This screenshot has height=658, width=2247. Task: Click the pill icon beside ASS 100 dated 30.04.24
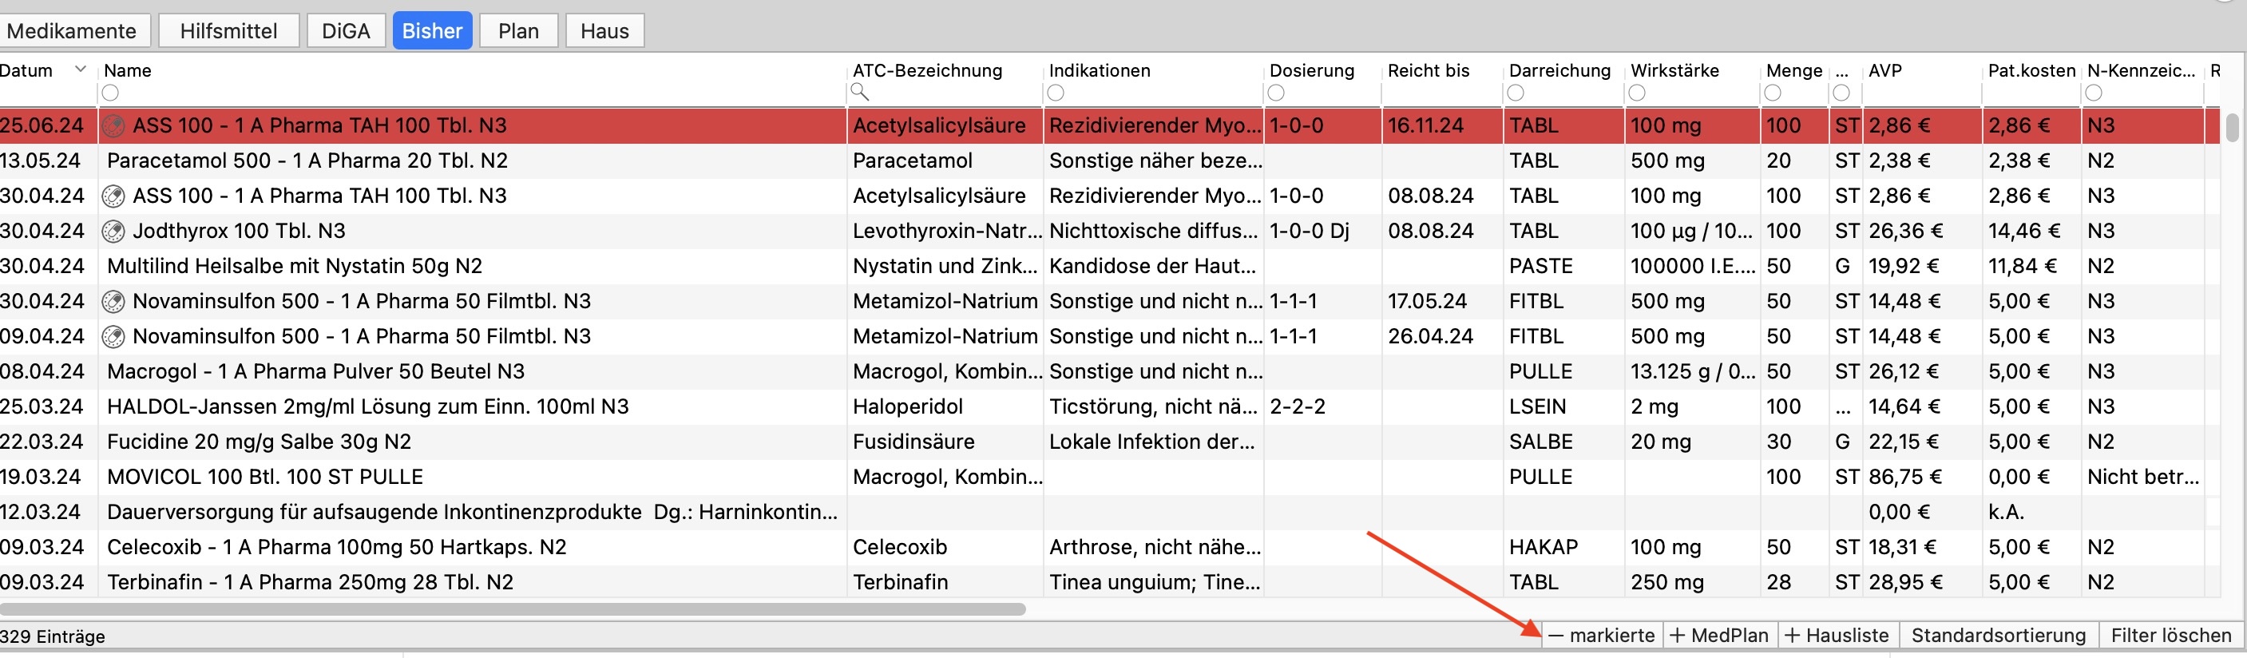113,196
